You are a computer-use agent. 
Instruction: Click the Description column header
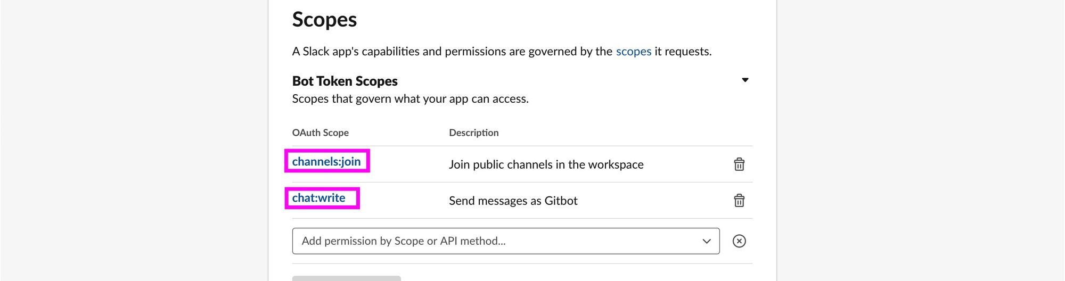[474, 133]
